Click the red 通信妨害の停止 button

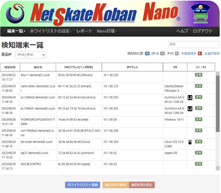142,185
